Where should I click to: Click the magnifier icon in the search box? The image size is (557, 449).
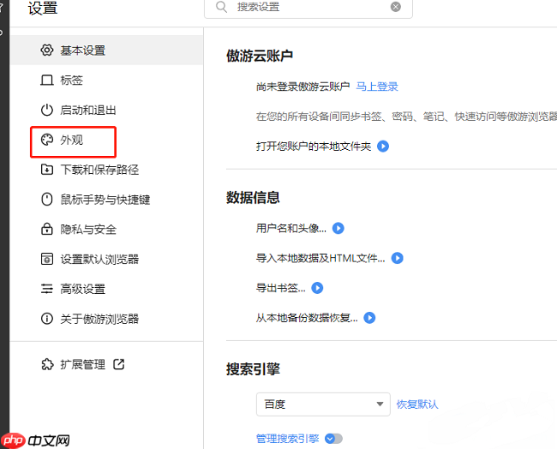tap(221, 7)
